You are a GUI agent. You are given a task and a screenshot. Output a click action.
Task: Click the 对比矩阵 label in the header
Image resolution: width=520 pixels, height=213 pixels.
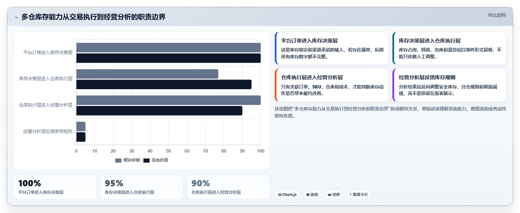point(497,15)
